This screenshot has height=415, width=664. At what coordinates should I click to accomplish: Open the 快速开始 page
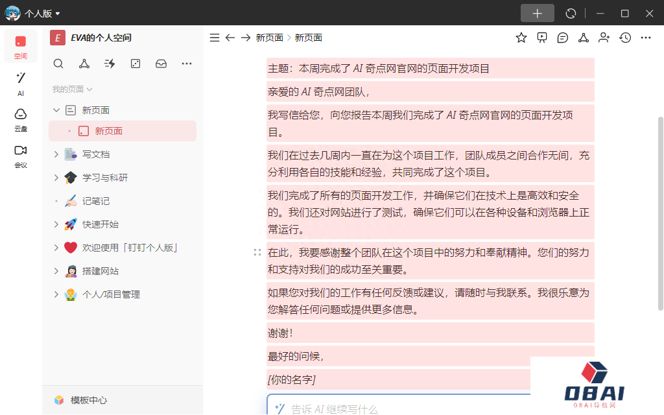tap(101, 224)
